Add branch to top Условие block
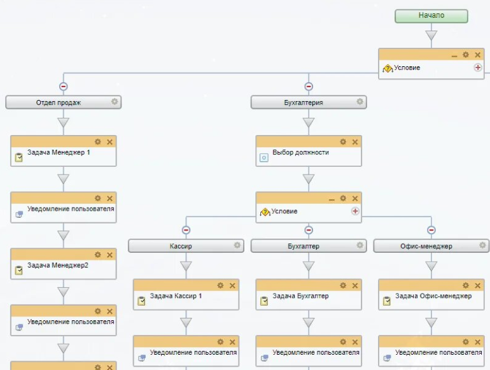 point(478,68)
